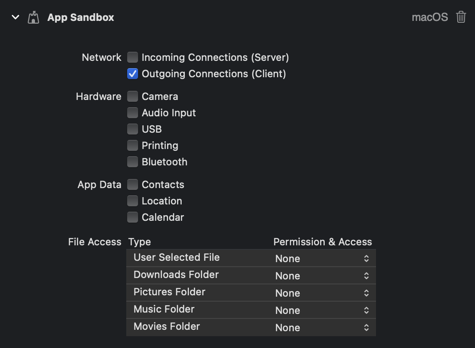Click the App Sandbox section title
475x348 pixels.
pyautogui.click(x=80, y=18)
